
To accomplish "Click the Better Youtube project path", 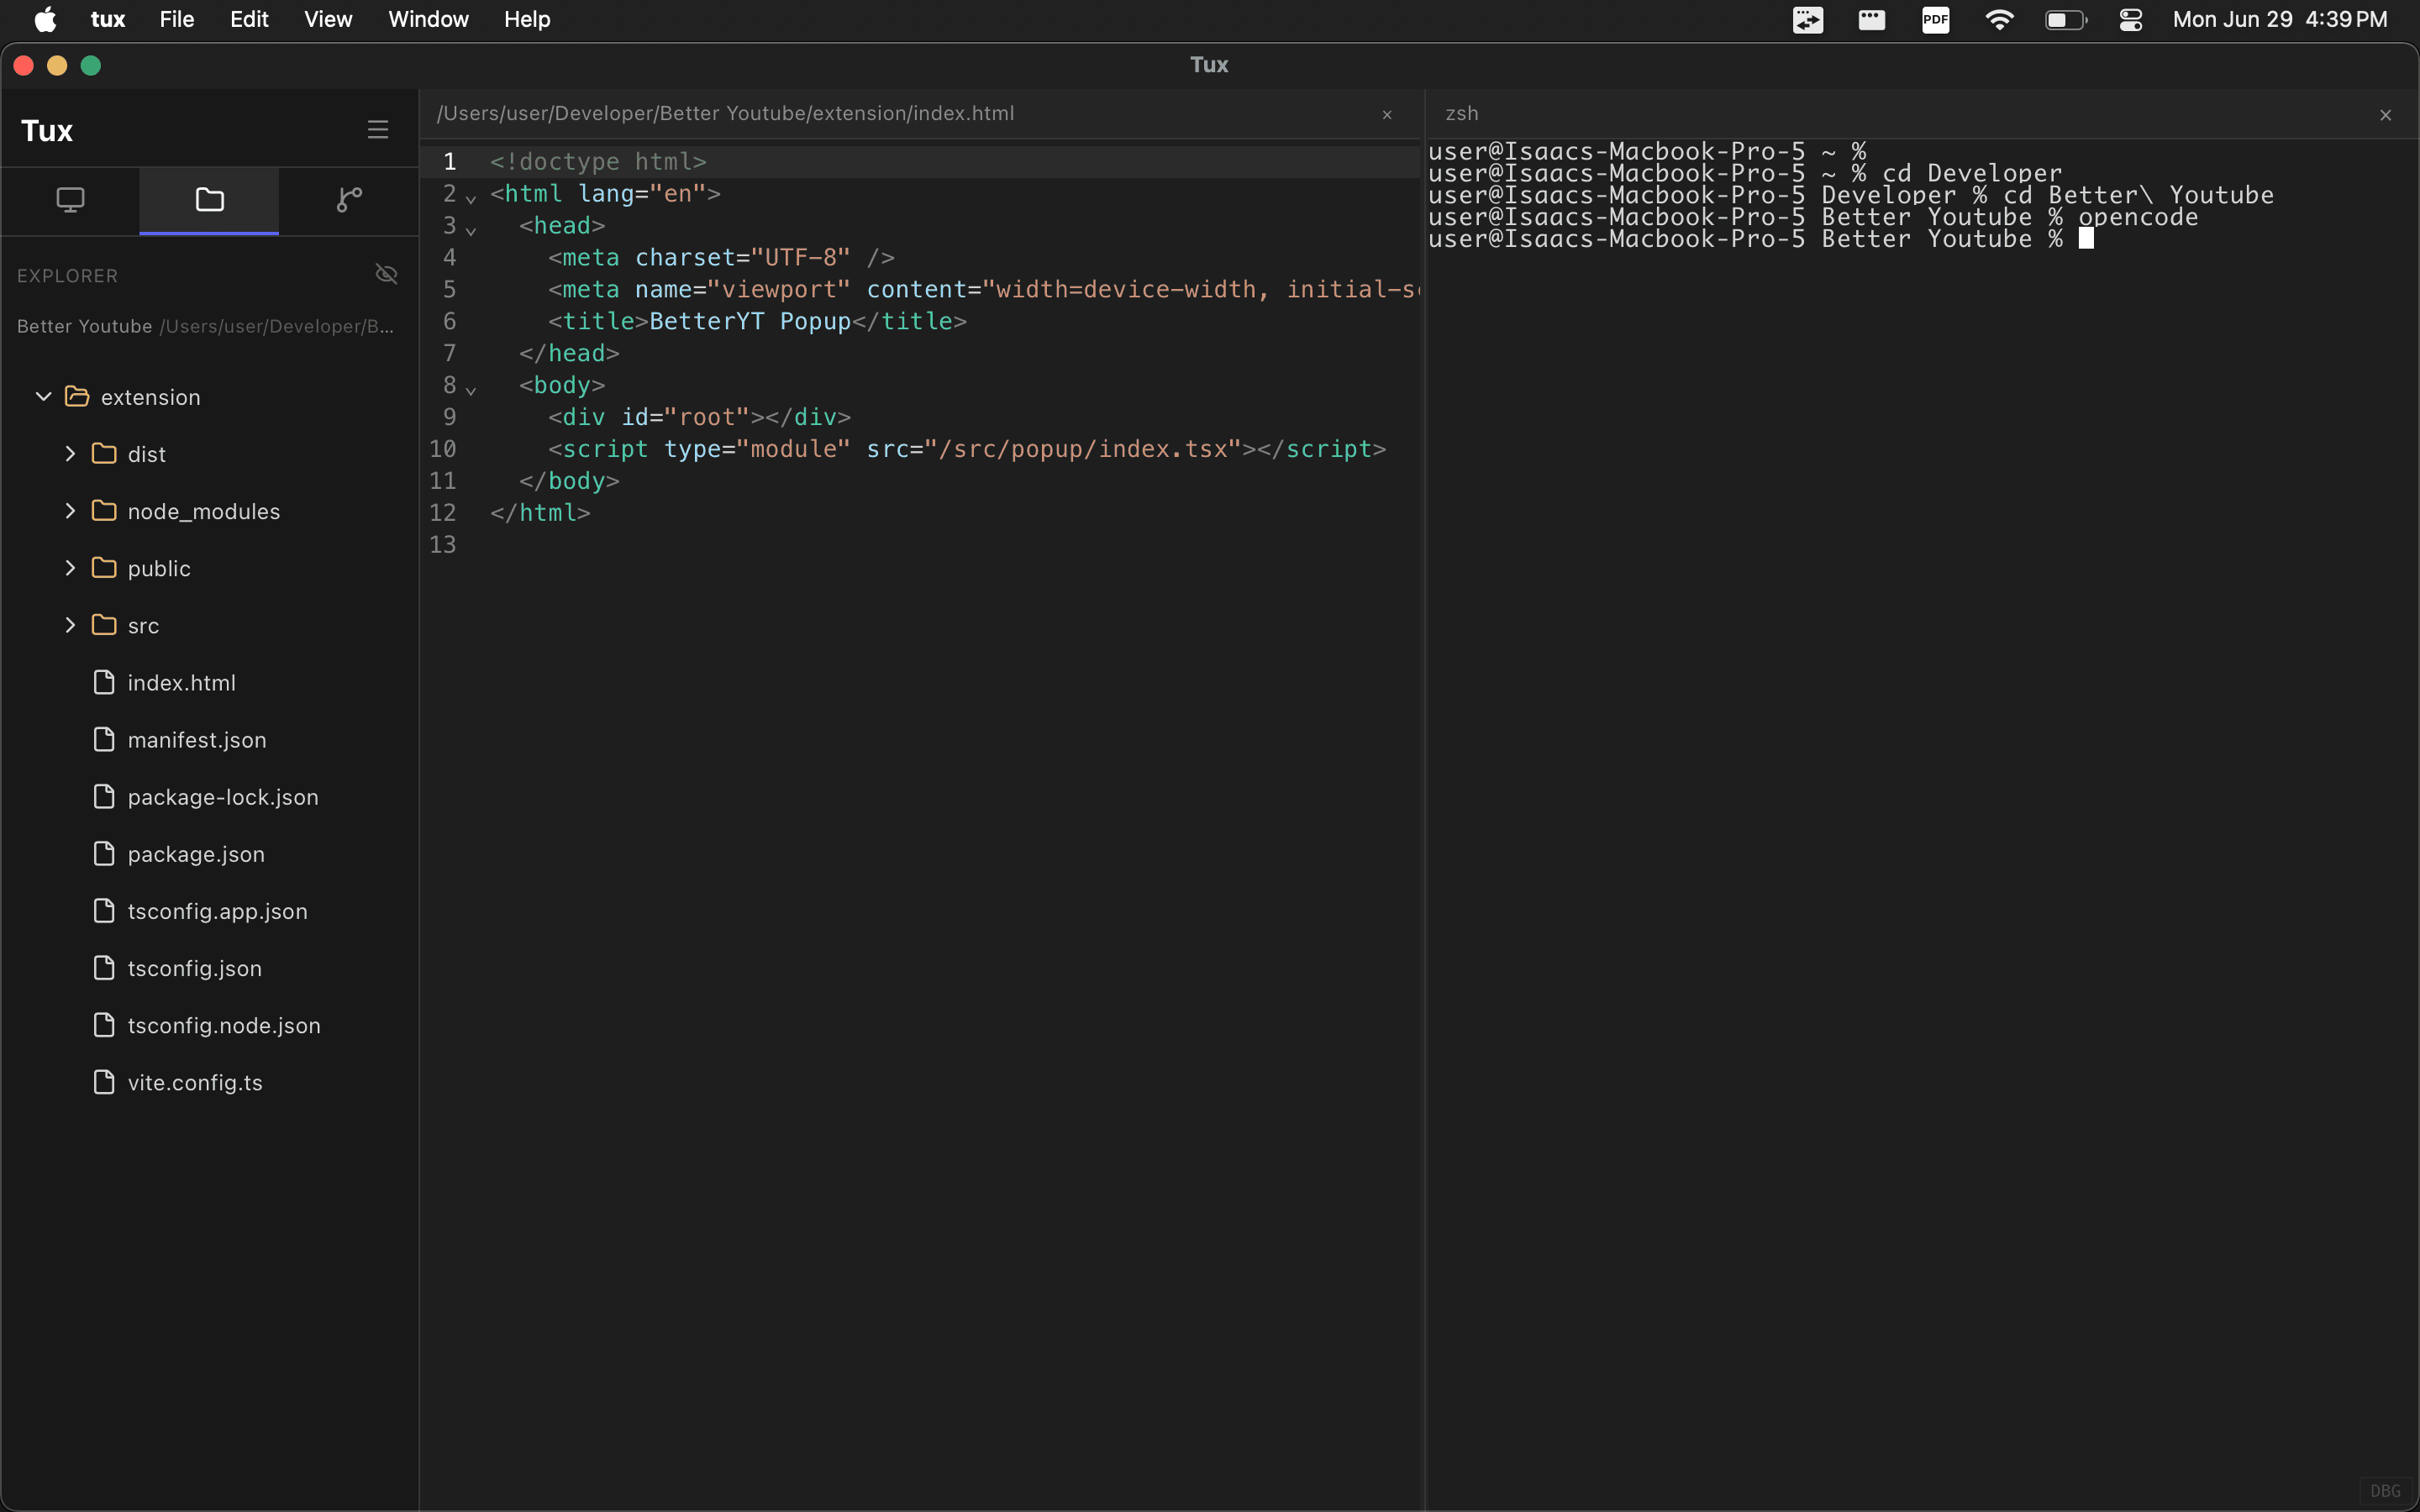I will [x=205, y=327].
